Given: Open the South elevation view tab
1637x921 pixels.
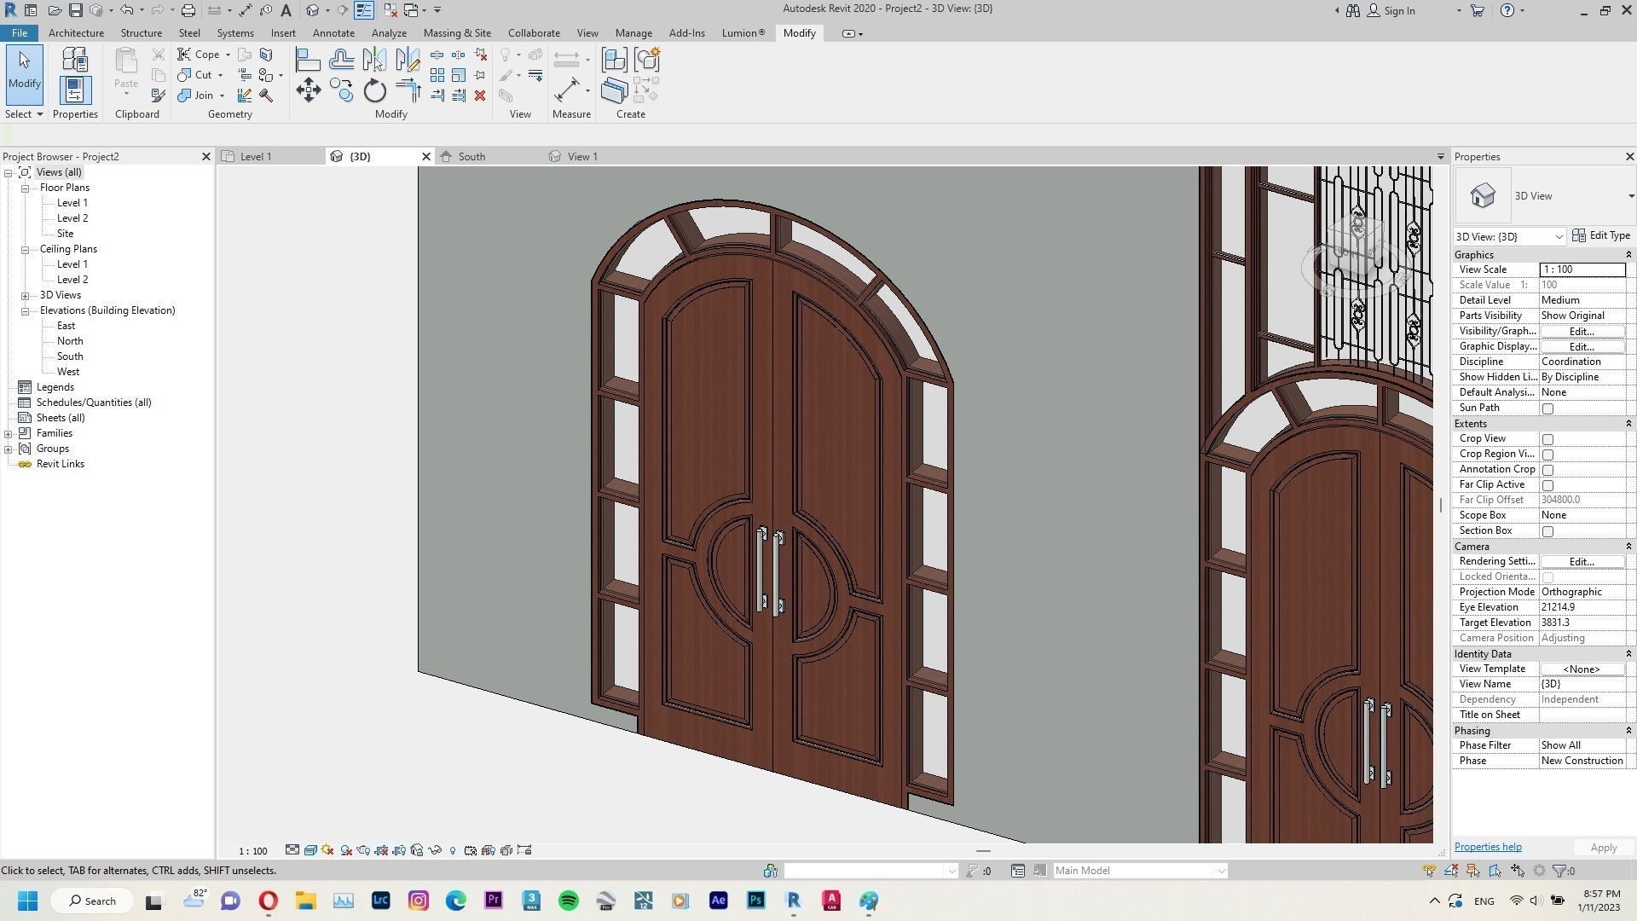Looking at the screenshot, I should (x=471, y=156).
